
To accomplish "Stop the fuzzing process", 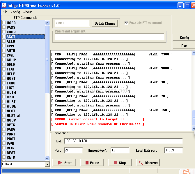I will [120, 163].
